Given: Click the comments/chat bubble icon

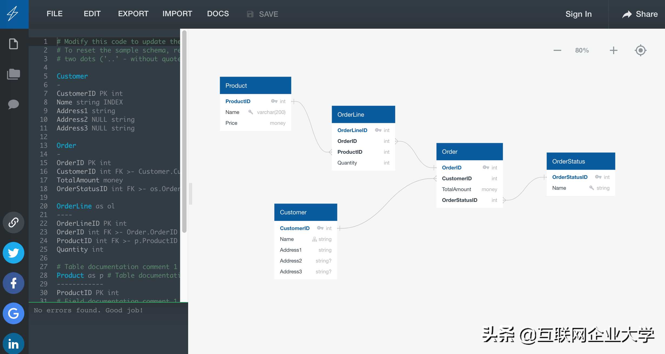Looking at the screenshot, I should click(x=13, y=105).
